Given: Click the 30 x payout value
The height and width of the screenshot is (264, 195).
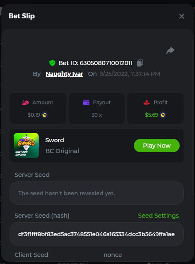Looking at the screenshot, I should [x=96, y=115].
